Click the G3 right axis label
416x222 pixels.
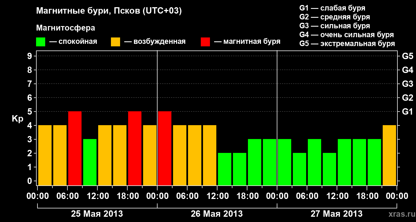407,84
